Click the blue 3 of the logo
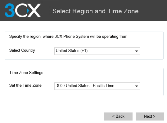Image resolution: width=167 pixels, height=123 pixels. (10, 11)
